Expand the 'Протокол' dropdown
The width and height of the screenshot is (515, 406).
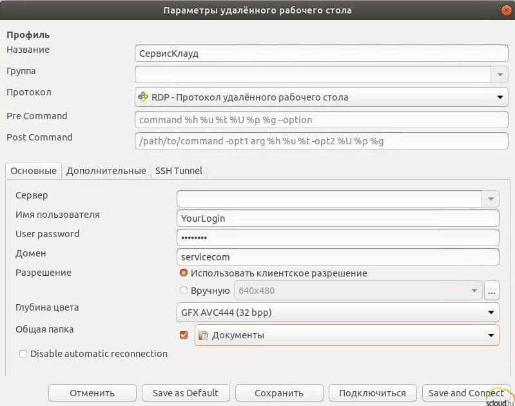tap(500, 97)
